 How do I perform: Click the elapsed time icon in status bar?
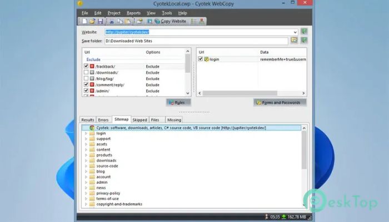[x=266, y=217]
